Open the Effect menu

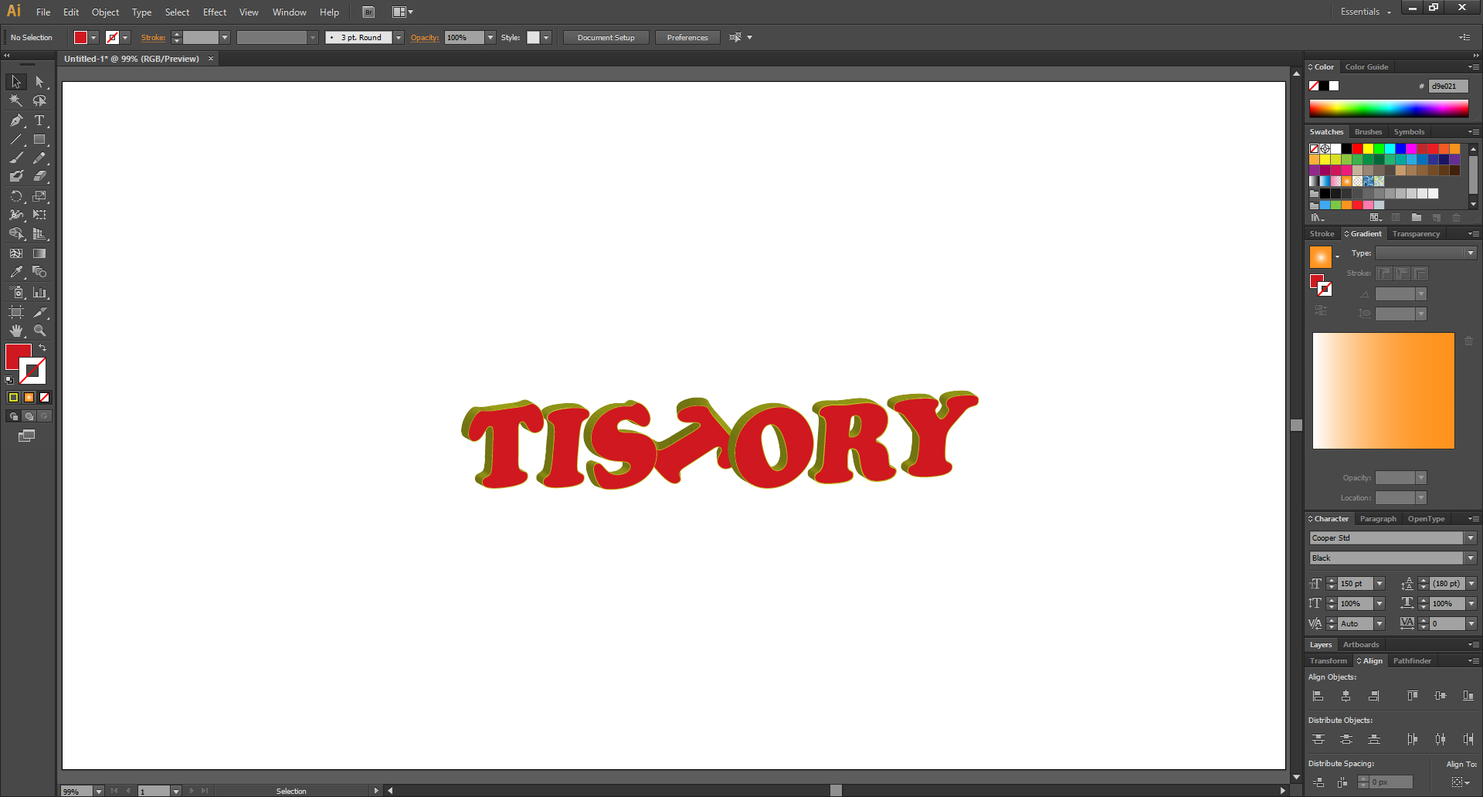215,12
